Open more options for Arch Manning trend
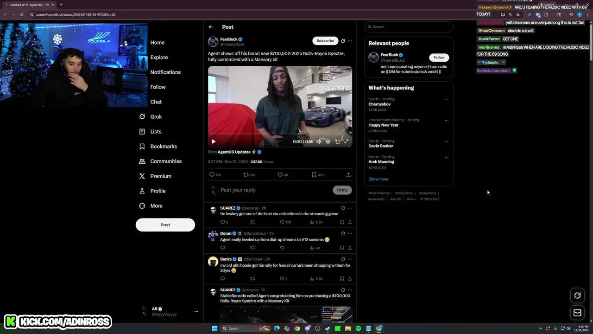This screenshot has height=334, width=593. tap(447, 157)
